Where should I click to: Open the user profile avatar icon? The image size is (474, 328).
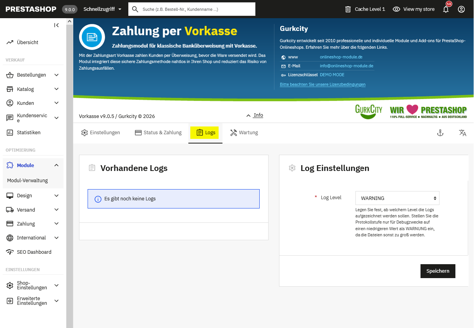461,9
